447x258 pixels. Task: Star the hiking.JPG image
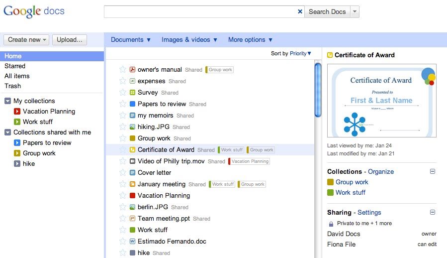click(123, 127)
